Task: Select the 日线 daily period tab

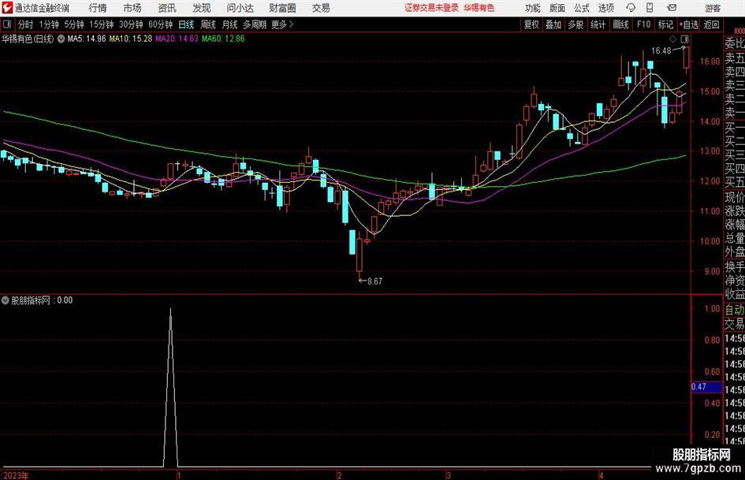Action: (186, 24)
